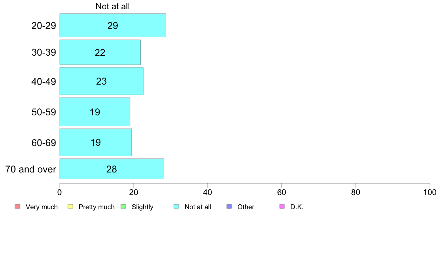
Task: Click the cyan Not at all legend swatch
Action: point(176,207)
